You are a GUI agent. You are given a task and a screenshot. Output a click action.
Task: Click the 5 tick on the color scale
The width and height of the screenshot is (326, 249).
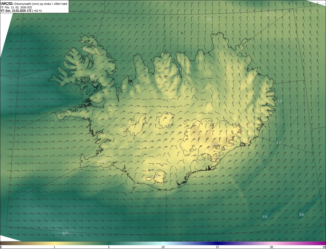coord(109,247)
